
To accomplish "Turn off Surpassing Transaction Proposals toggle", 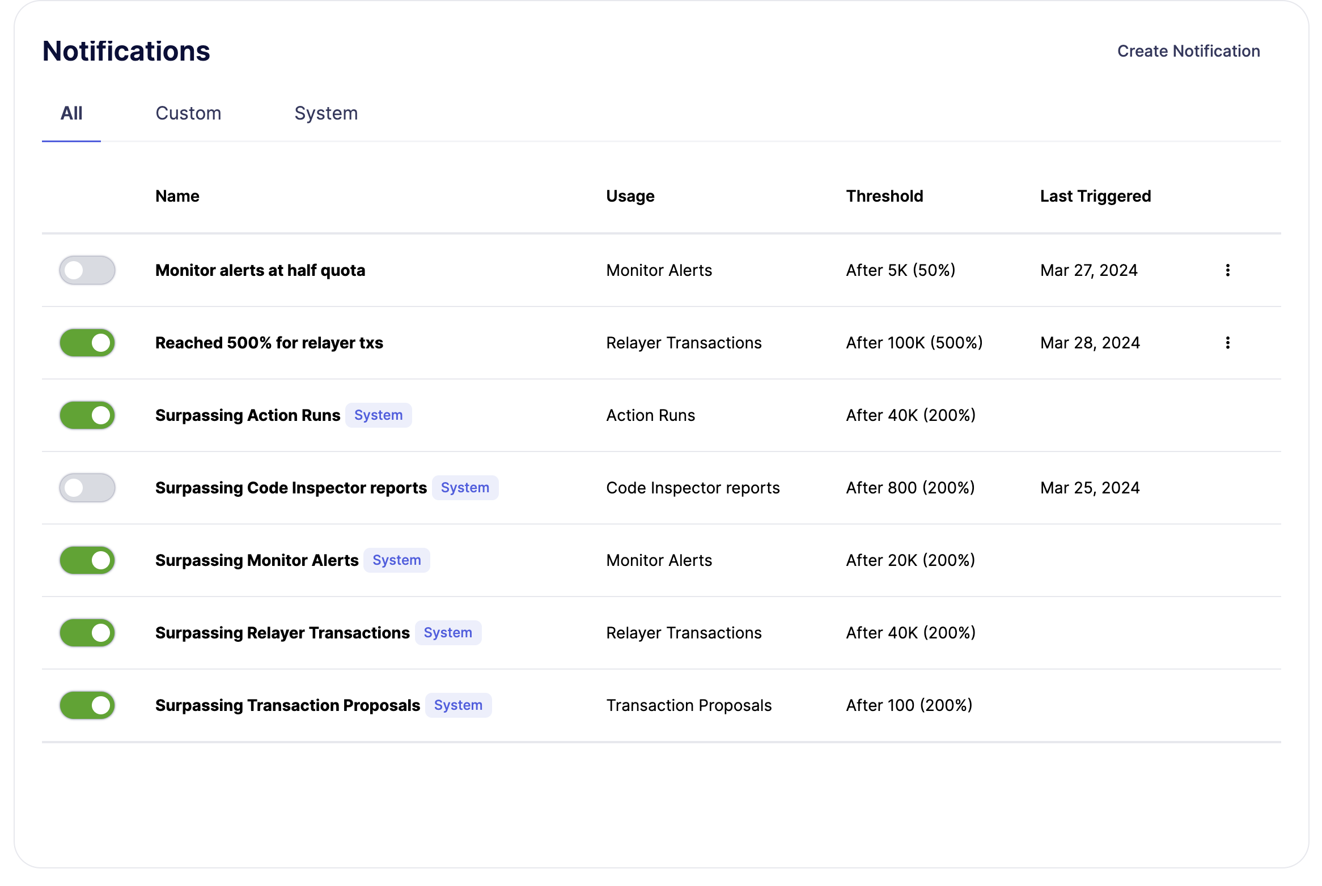I will [87, 705].
